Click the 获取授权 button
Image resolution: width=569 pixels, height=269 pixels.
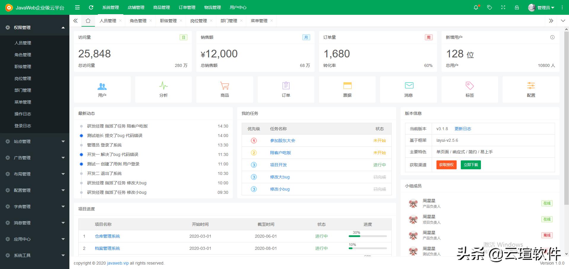[446, 165]
